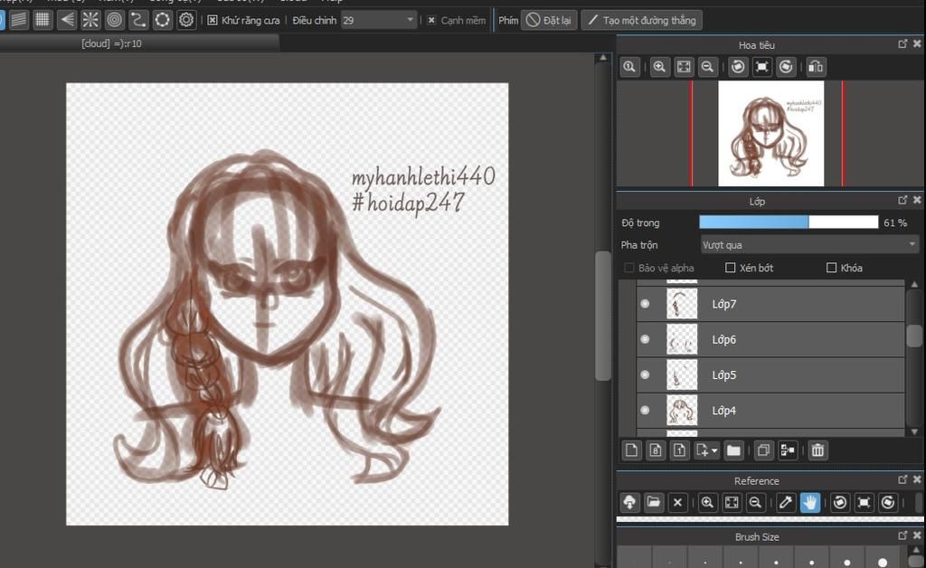Select the parallel lines snap icon
The image size is (926, 568).
pyautogui.click(x=19, y=20)
